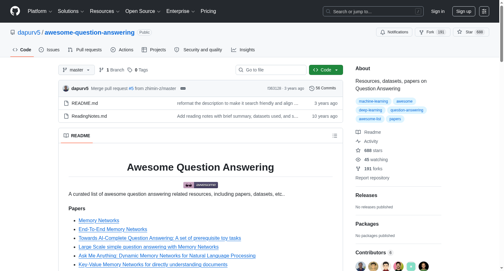Open the Memory Networks paper link
This screenshot has width=504, height=271.
coord(99,221)
